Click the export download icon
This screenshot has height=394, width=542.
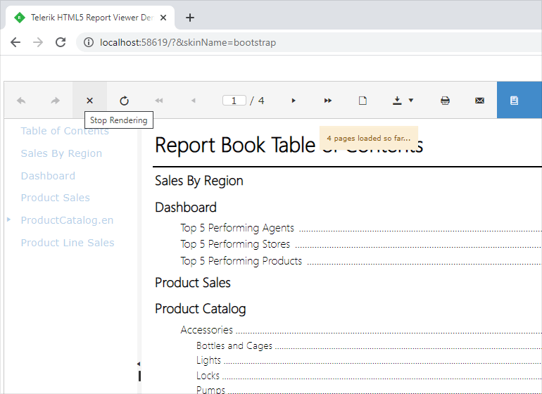click(397, 101)
